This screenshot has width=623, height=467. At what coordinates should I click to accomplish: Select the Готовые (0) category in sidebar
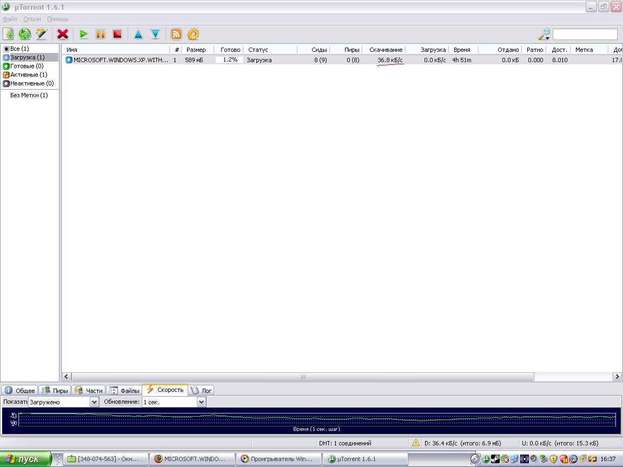coord(26,66)
